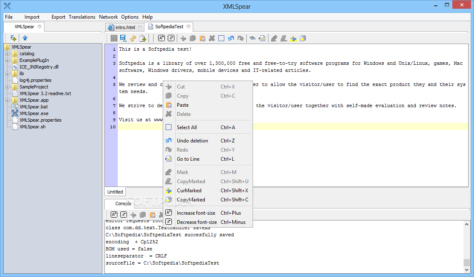Image resolution: width=474 pixels, height=277 pixels.
Task: Open the File menu
Action: click(9, 17)
